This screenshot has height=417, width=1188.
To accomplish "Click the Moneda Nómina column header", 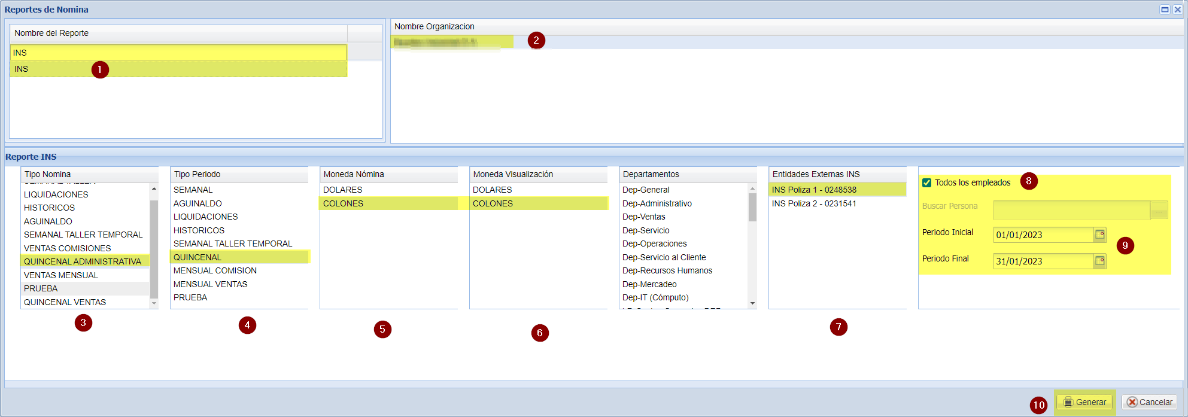I will pos(389,174).
